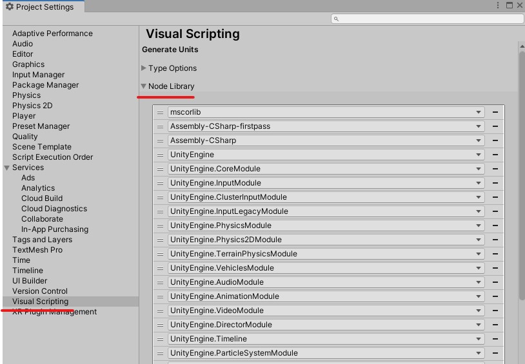Image resolution: width=525 pixels, height=364 pixels.
Task: Delete UnityEngine.Timeline via its minus icon
Action: coord(495,339)
